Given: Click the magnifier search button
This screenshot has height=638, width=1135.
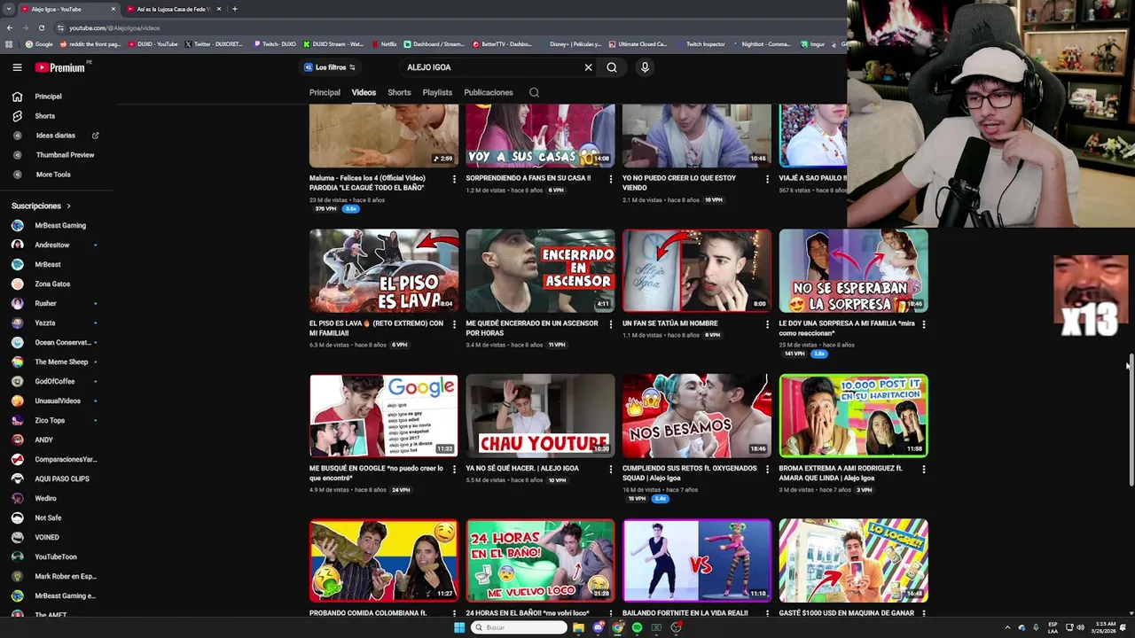Looking at the screenshot, I should coord(612,67).
